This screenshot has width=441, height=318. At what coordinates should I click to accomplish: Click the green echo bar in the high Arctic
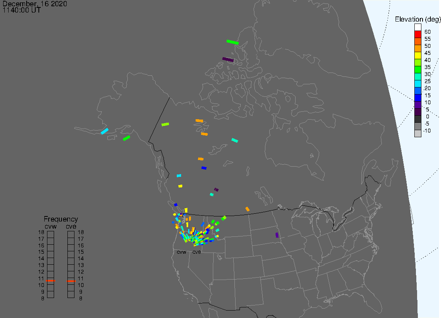click(232, 42)
